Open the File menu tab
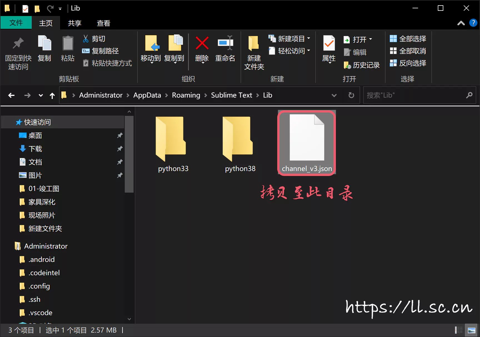Image resolution: width=480 pixels, height=337 pixels. (x=16, y=23)
